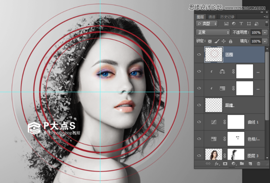Filter layers by type (T) icon

241,24
